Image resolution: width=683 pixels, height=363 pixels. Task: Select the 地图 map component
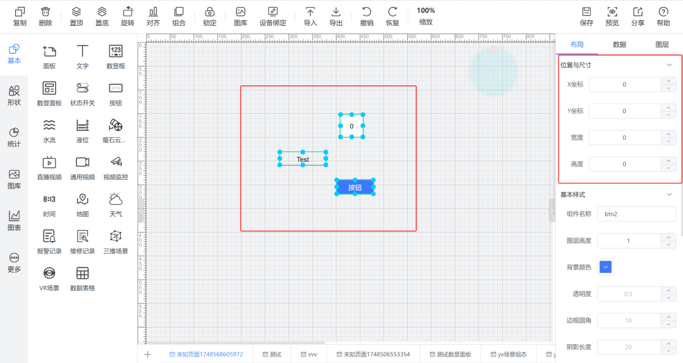(x=82, y=206)
